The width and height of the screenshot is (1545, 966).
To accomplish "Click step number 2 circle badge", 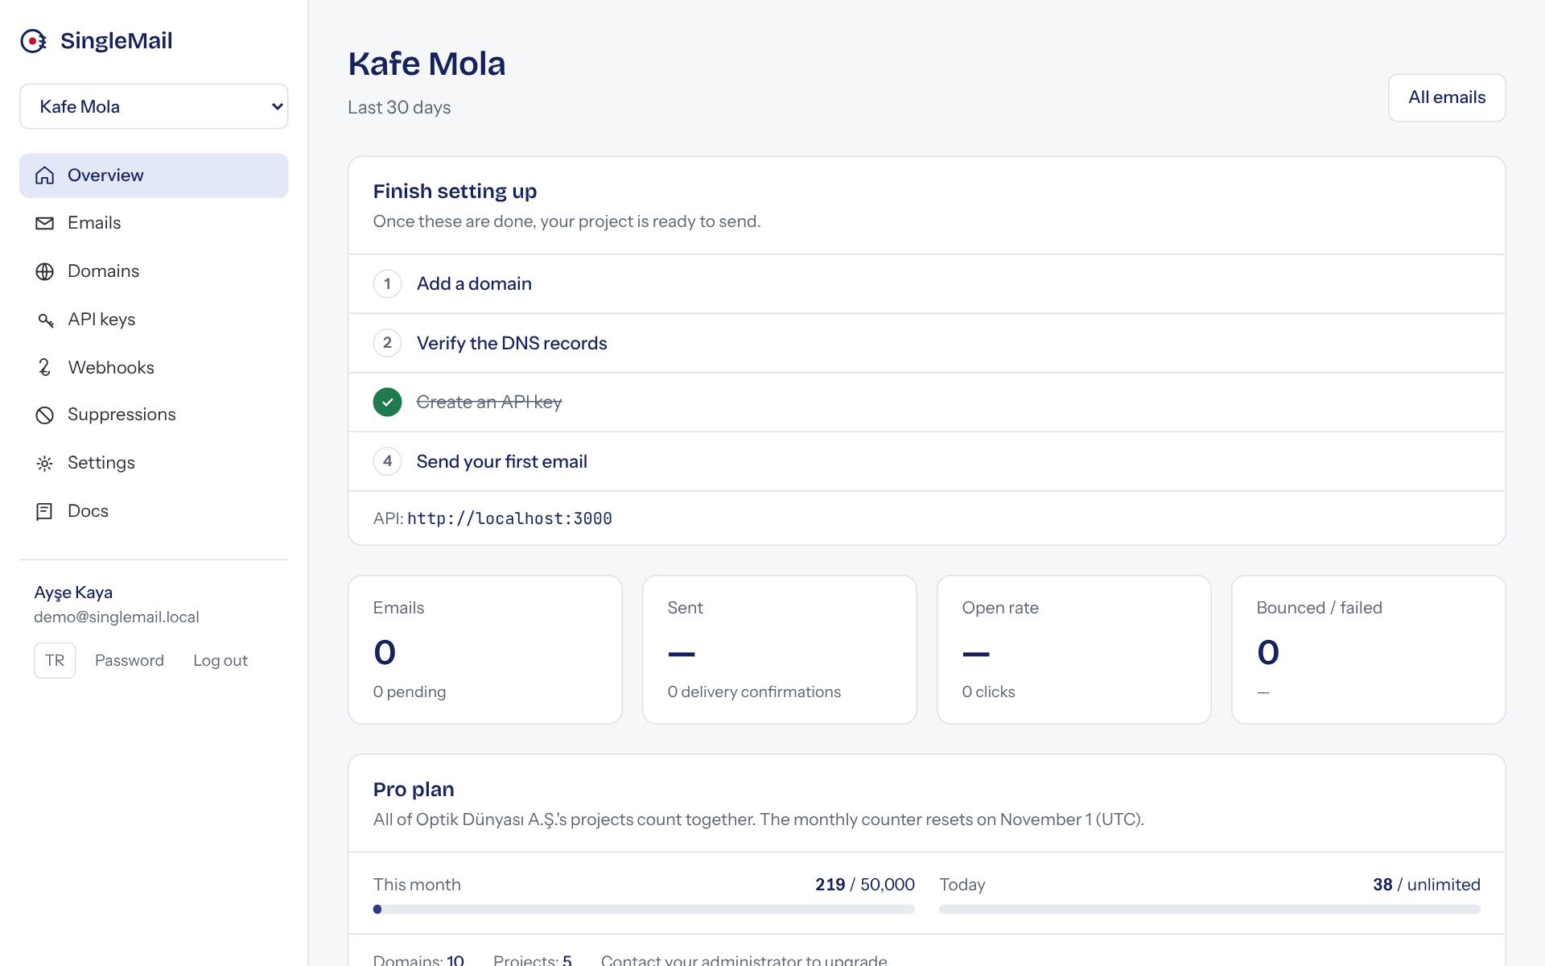I will point(387,343).
